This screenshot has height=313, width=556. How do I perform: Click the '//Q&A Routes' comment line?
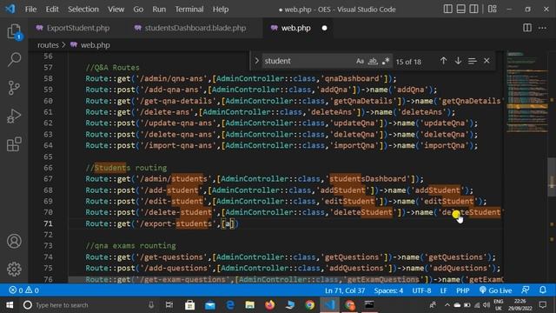coord(112,68)
